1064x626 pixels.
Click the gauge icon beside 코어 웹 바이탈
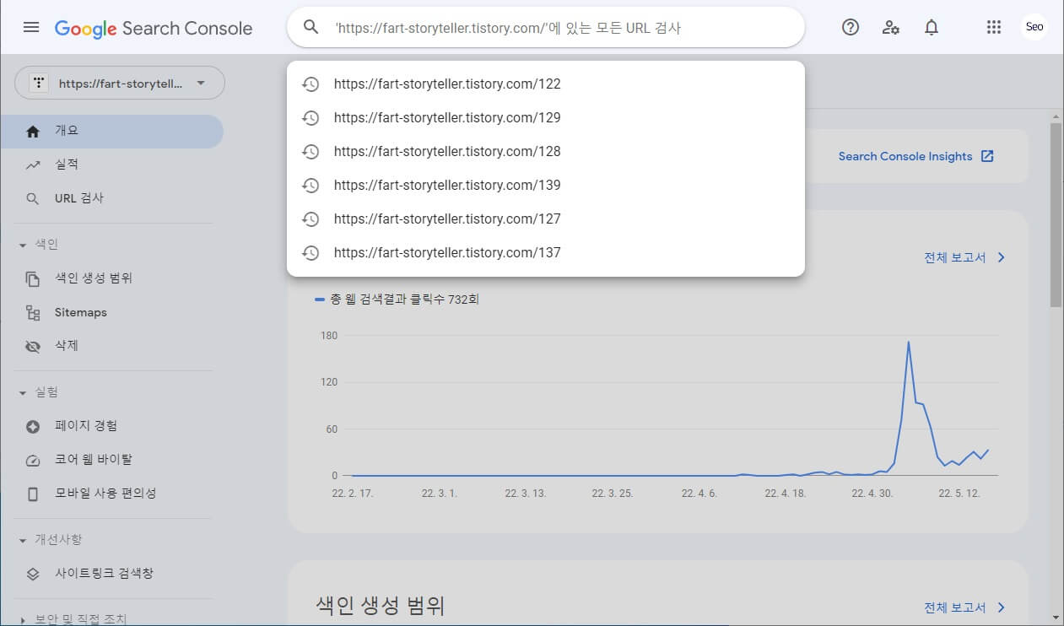click(33, 461)
